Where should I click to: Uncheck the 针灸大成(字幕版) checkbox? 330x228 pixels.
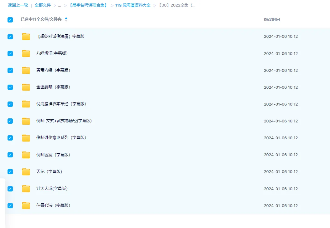pyautogui.click(x=10, y=189)
